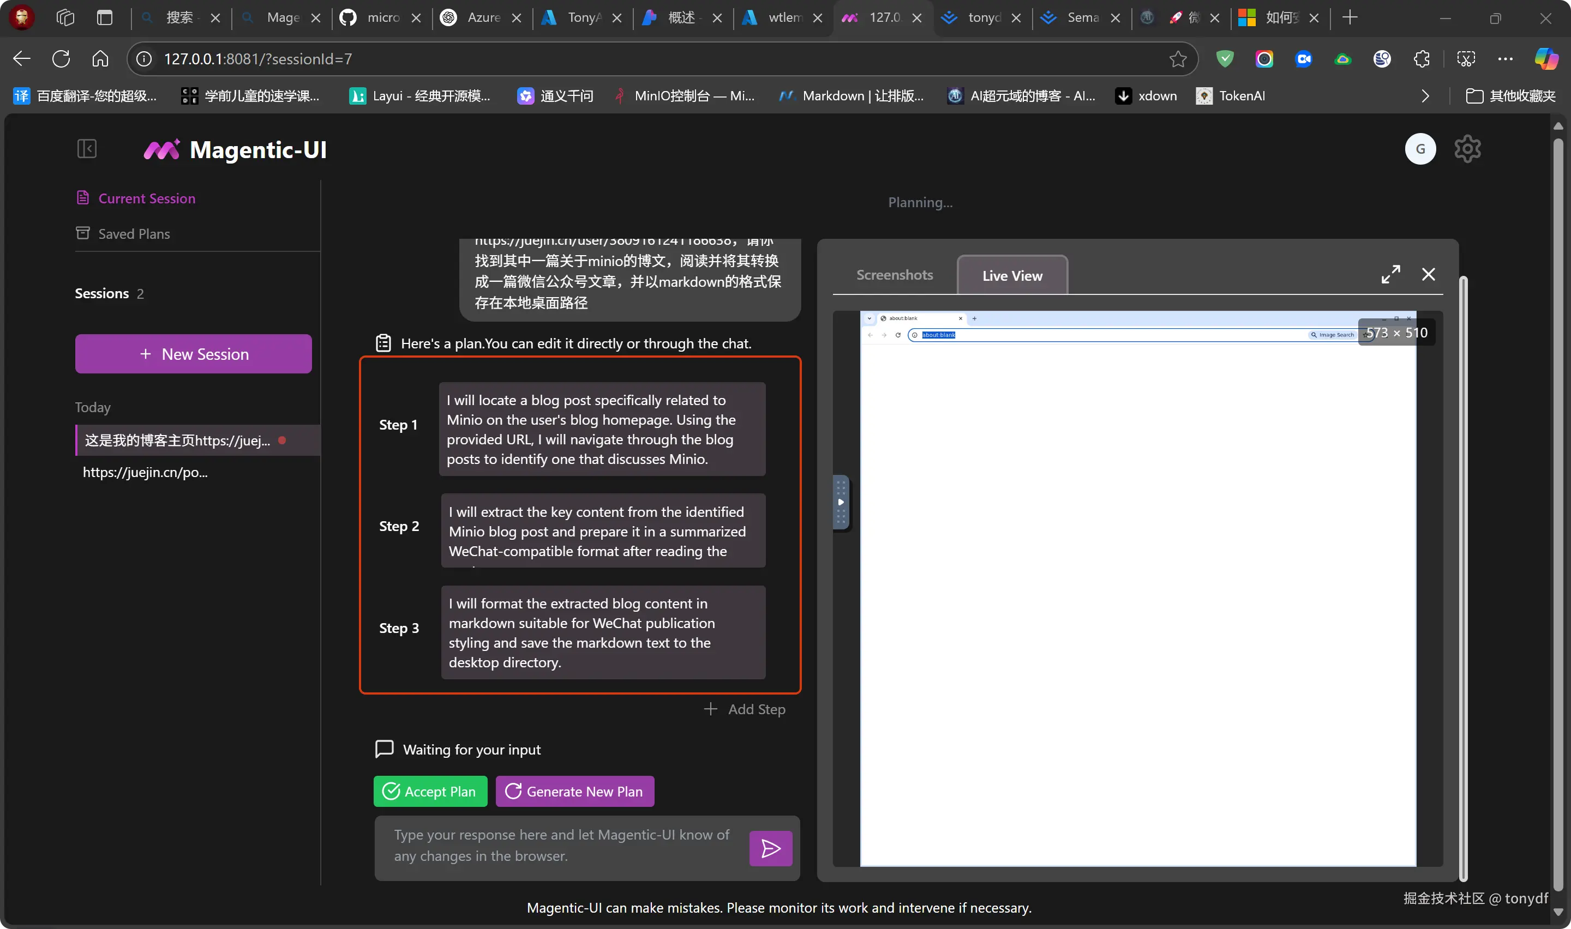Image resolution: width=1571 pixels, height=929 pixels.
Task: Close the Live View panel
Action: [1428, 274]
